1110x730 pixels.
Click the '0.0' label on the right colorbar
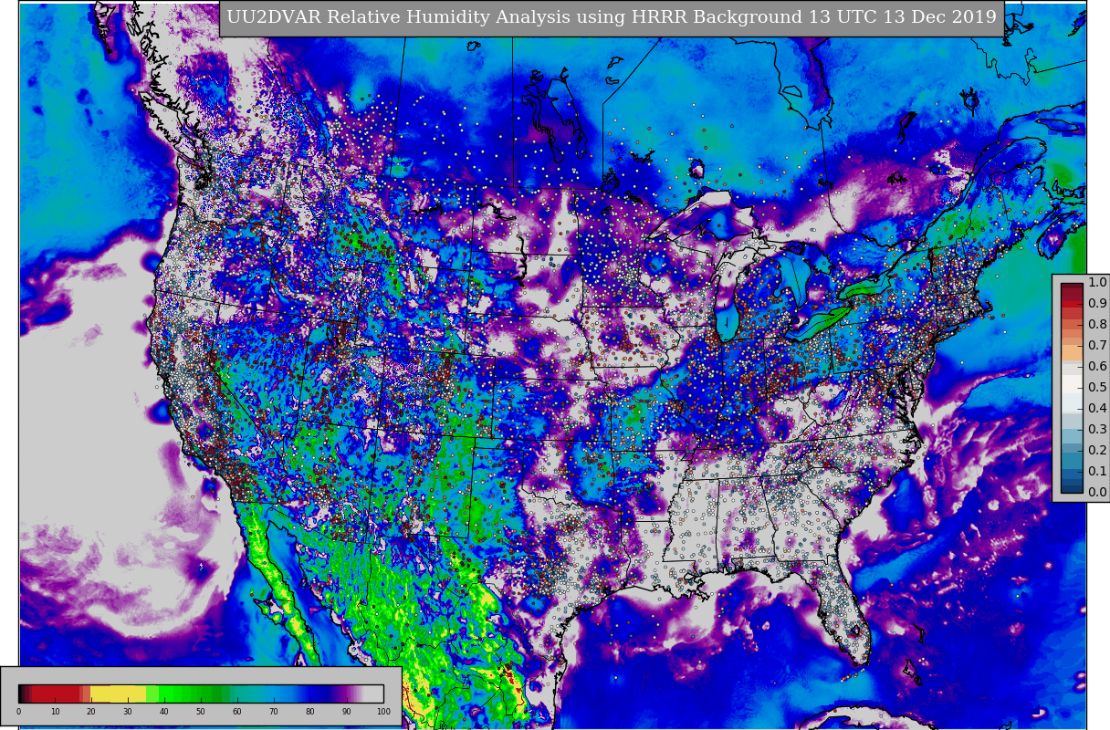[x=1097, y=493]
